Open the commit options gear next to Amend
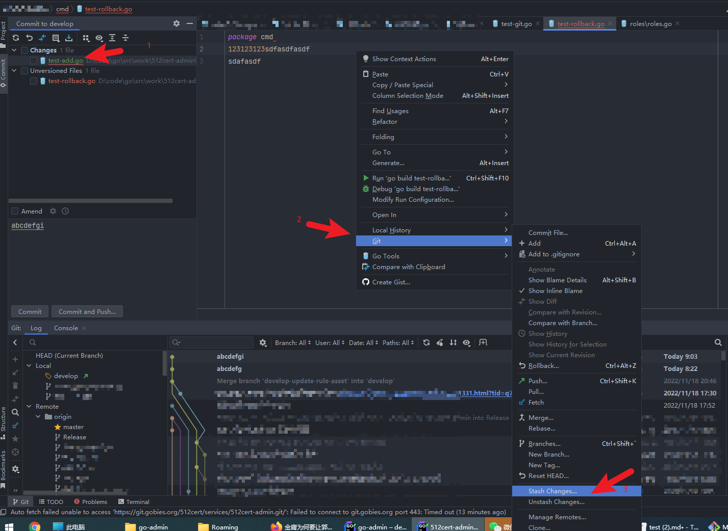The width and height of the screenshot is (728, 531). pyautogui.click(x=53, y=211)
